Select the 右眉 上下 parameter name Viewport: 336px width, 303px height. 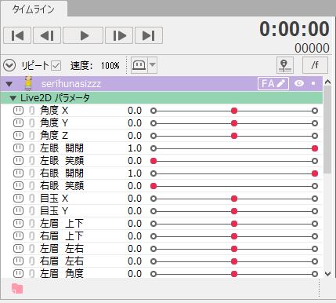62,236
